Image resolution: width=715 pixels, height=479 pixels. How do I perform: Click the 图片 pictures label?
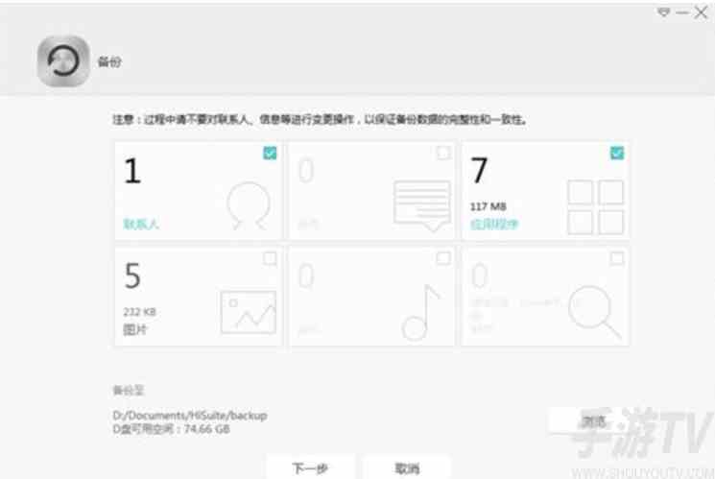[135, 329]
